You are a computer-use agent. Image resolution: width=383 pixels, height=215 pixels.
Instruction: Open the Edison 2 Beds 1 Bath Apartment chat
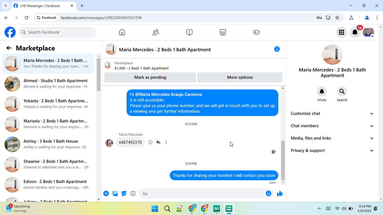point(48,185)
